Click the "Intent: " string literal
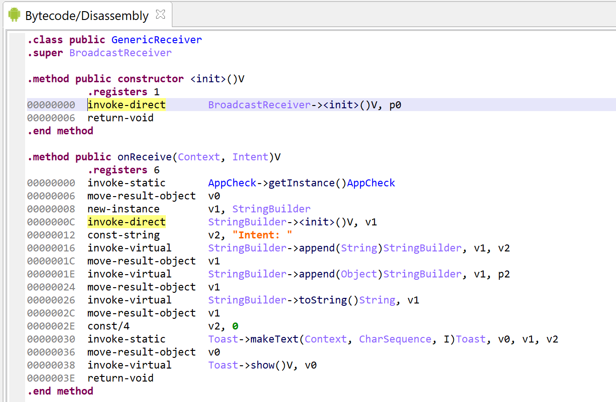 262,235
